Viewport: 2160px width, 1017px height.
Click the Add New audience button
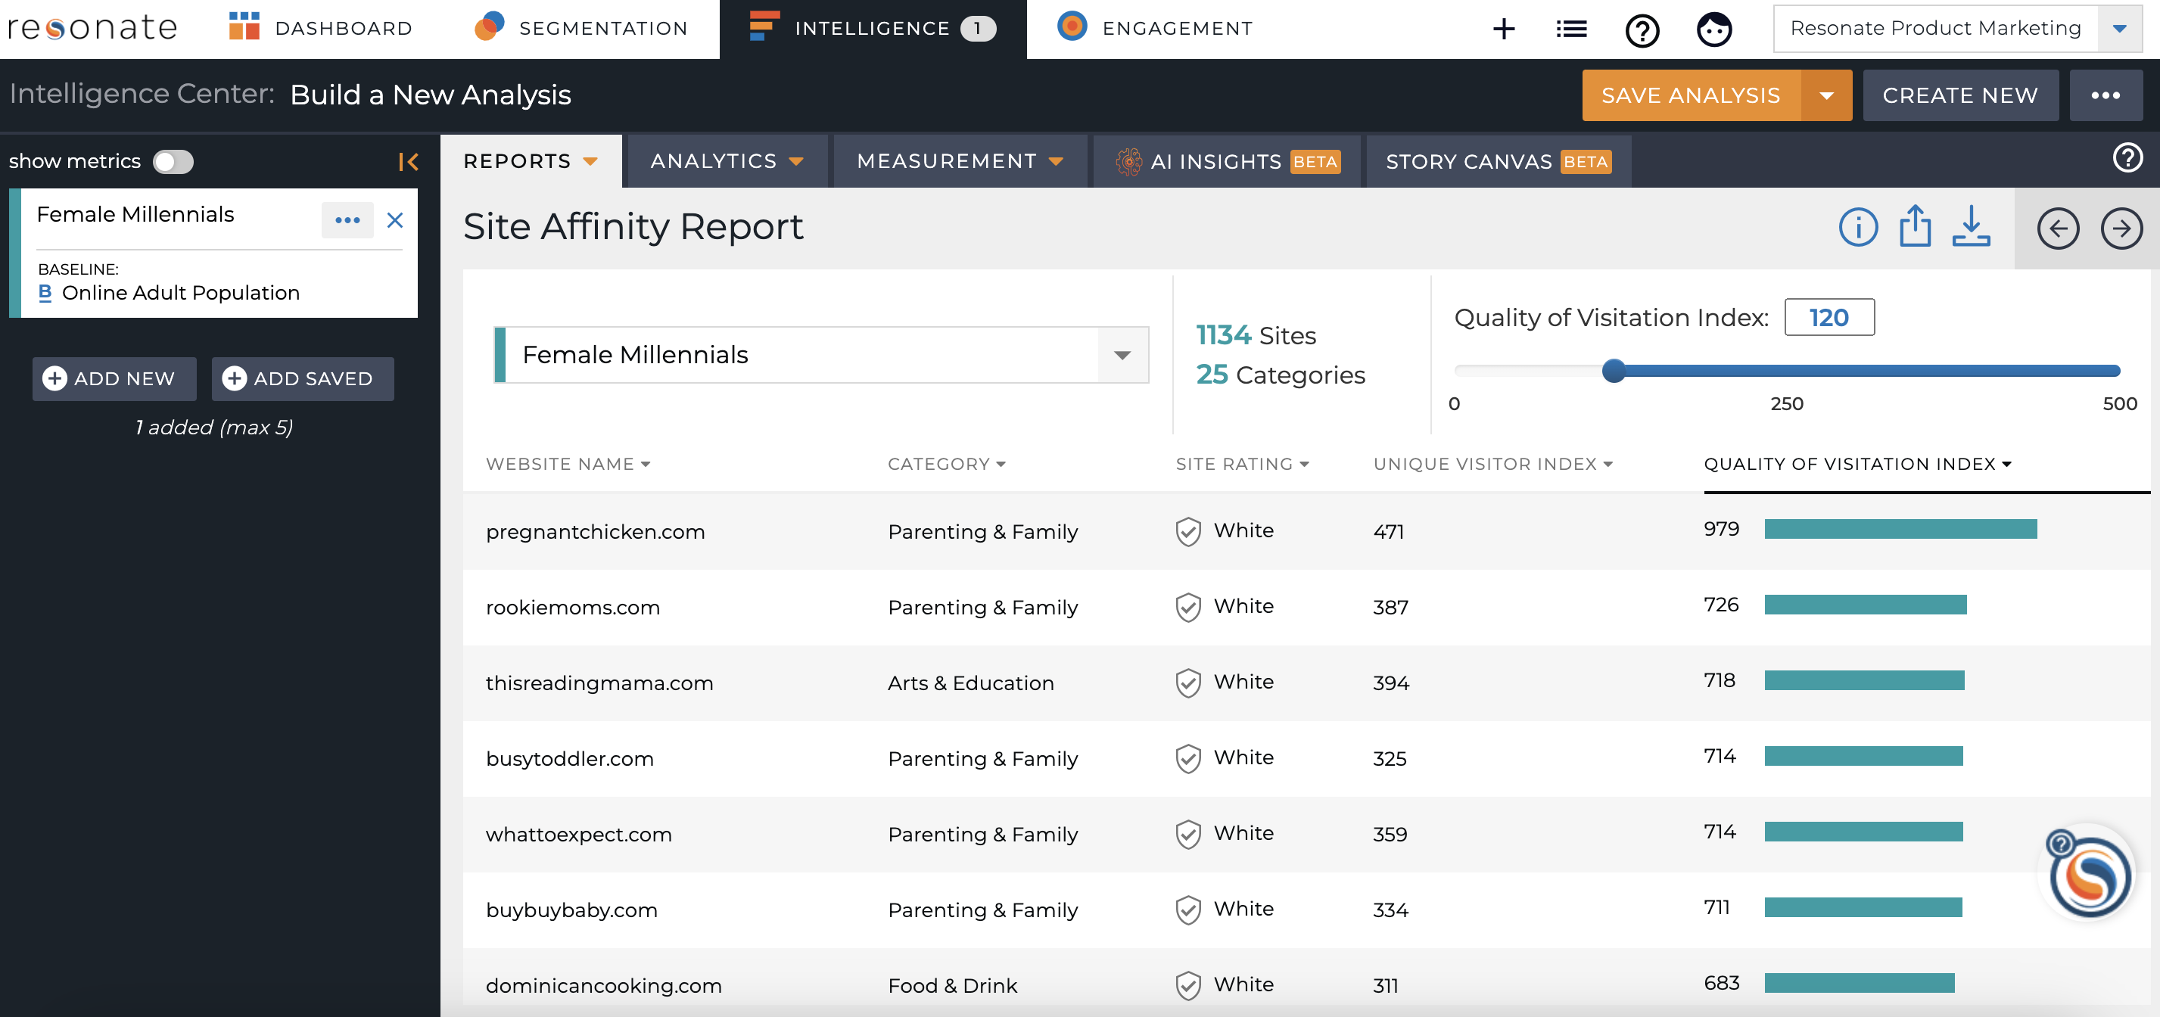tap(114, 379)
